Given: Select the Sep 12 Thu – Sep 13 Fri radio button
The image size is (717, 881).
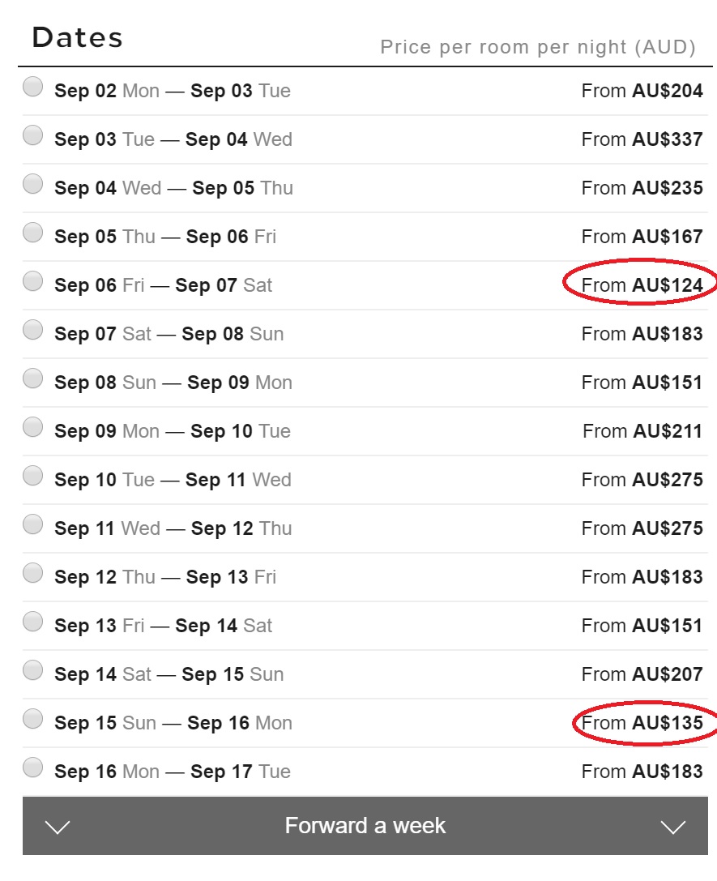Looking at the screenshot, I should click(x=32, y=573).
